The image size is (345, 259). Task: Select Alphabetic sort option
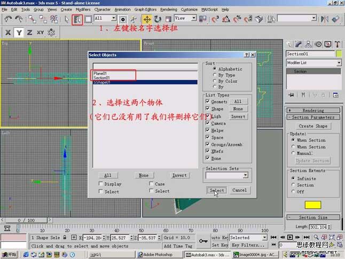click(x=215, y=69)
